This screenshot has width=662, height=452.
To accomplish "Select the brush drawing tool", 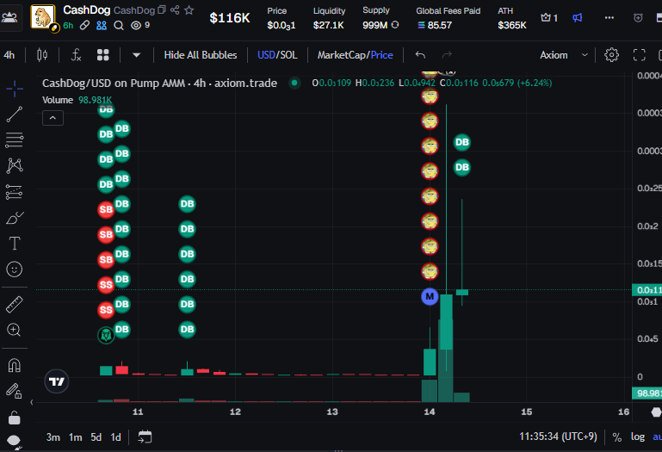I will coord(15,218).
